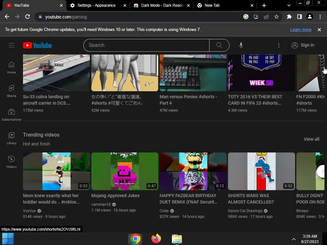Open Firefox from the taskbar

156,239
